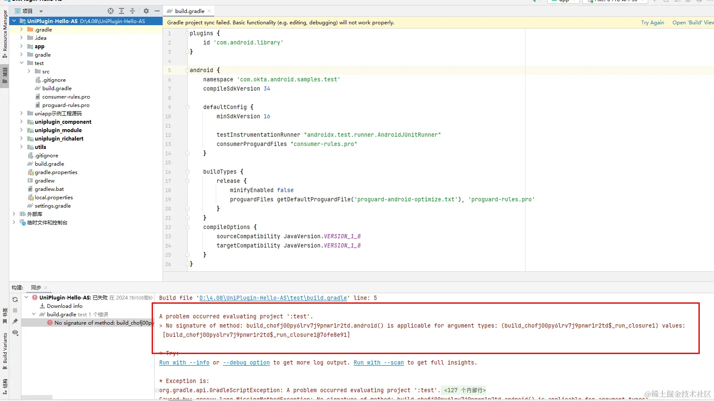Open the D:\4.08 build.gradle file path link

tap(273, 298)
